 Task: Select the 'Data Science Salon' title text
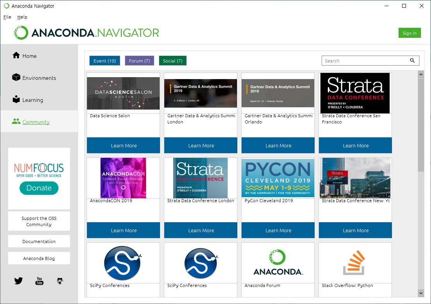[110, 116]
